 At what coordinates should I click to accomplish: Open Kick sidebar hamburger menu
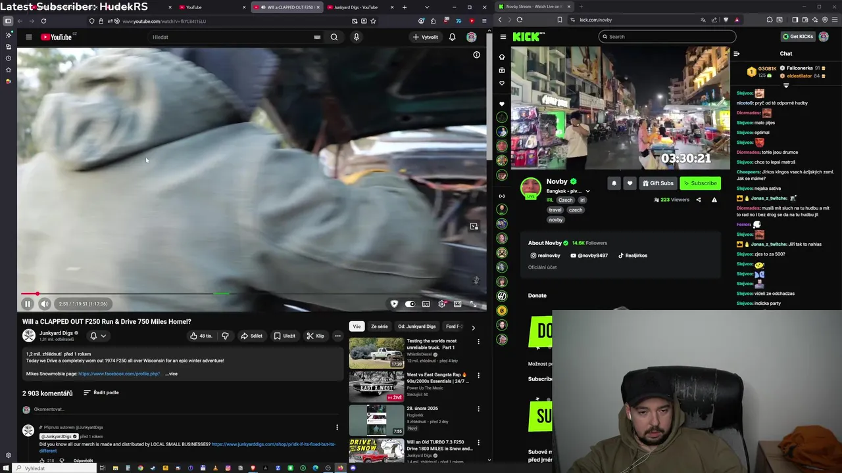coord(503,37)
